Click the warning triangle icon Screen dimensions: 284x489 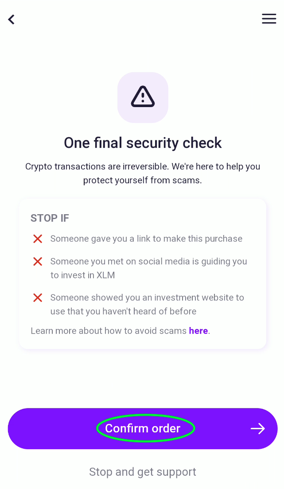[x=143, y=97]
